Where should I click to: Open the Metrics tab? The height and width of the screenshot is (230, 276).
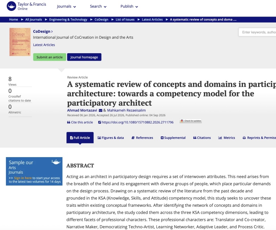point(226,138)
